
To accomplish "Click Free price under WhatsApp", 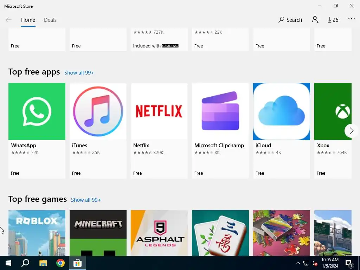I will click(x=15, y=173).
